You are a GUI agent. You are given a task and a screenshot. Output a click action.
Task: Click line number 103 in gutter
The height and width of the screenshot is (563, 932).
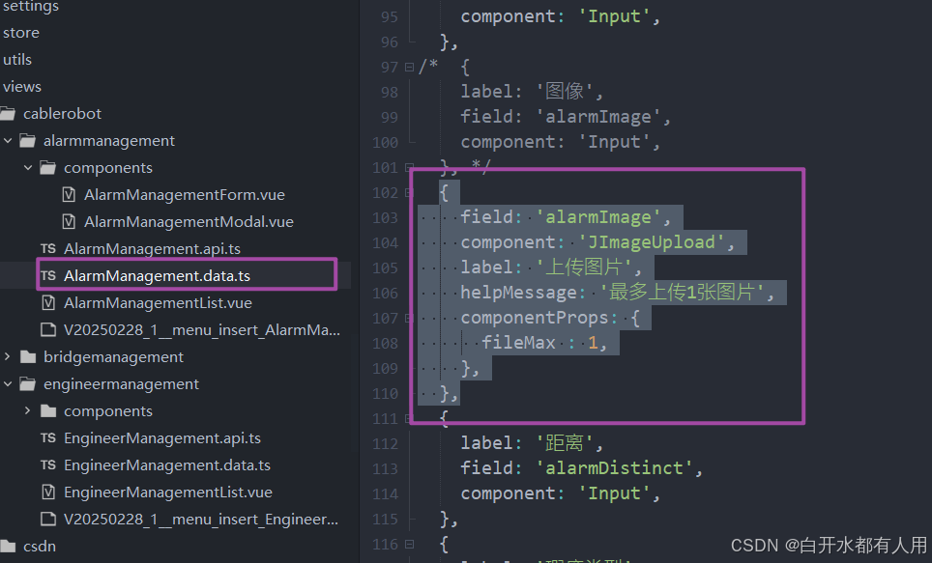click(385, 218)
